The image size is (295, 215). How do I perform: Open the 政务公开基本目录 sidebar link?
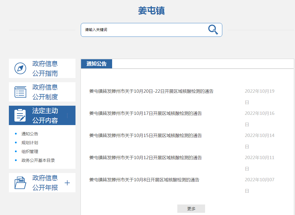coord(38,160)
